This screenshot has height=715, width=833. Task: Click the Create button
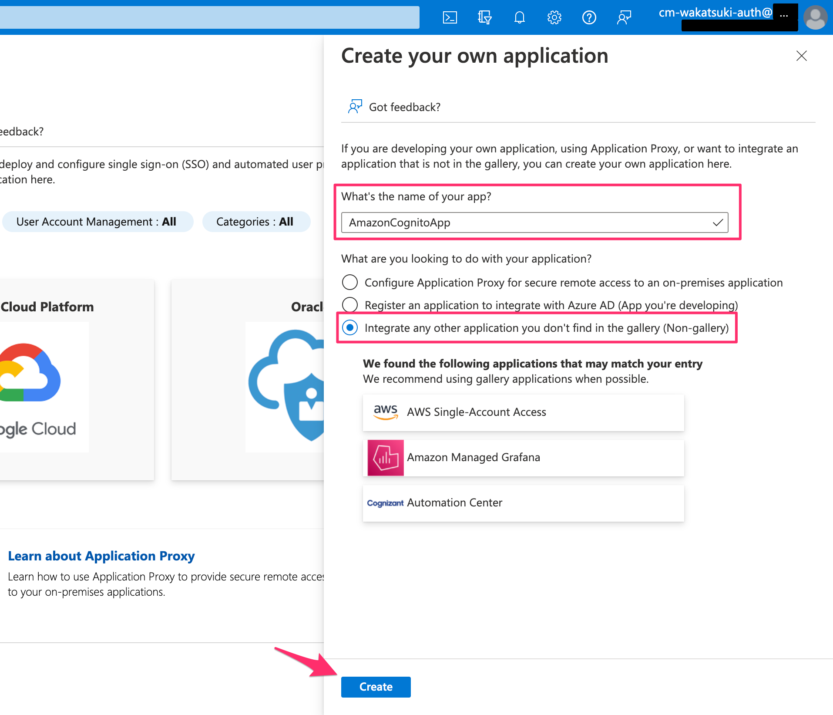376,687
